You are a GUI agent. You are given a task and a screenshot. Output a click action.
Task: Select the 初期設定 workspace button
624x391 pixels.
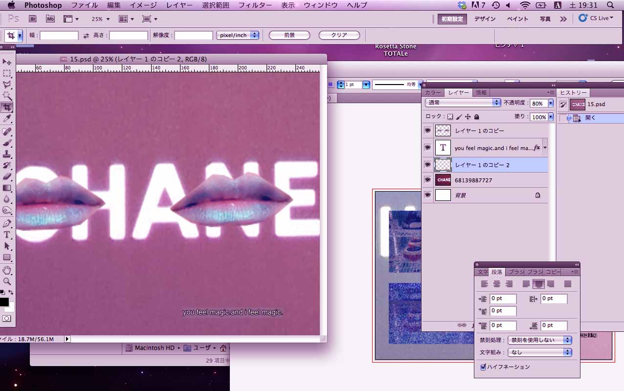click(x=452, y=19)
